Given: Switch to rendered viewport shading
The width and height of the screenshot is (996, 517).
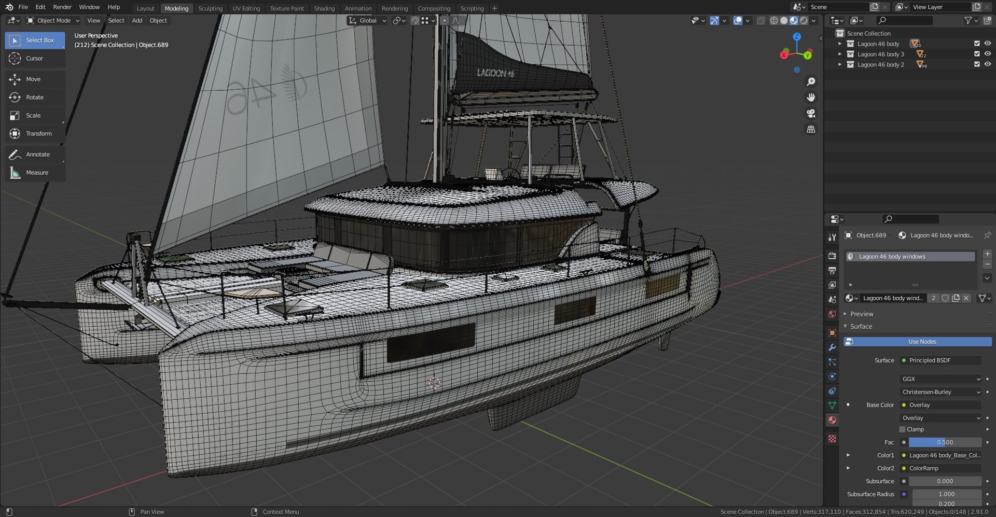Looking at the screenshot, I should 804,21.
